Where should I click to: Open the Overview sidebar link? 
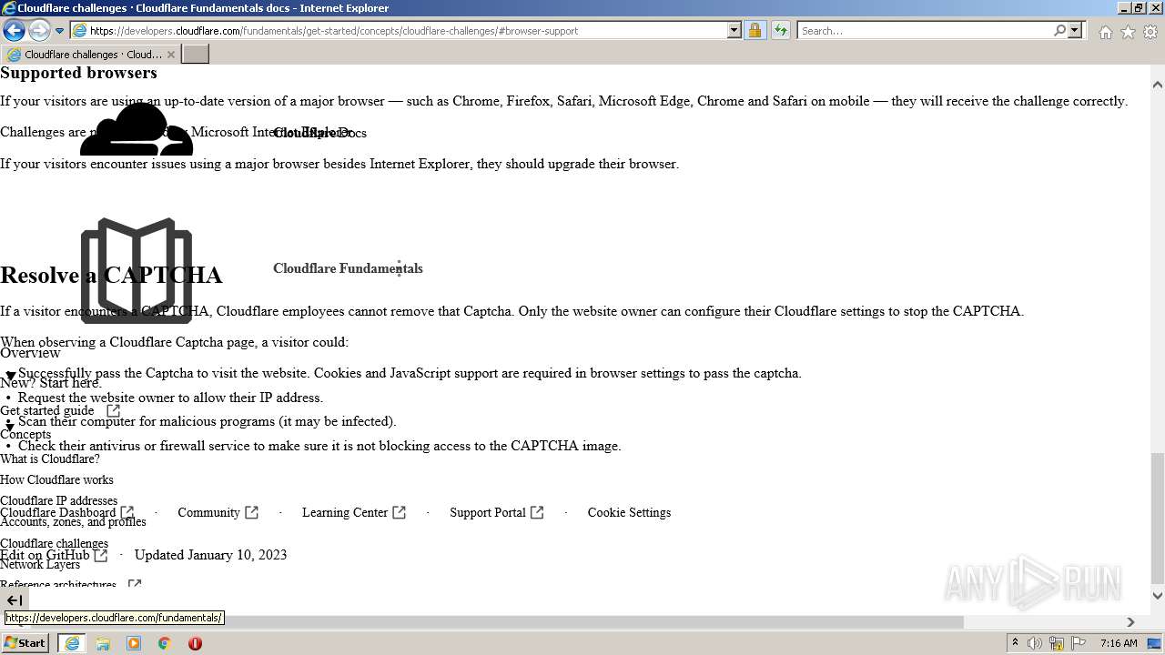(x=30, y=353)
